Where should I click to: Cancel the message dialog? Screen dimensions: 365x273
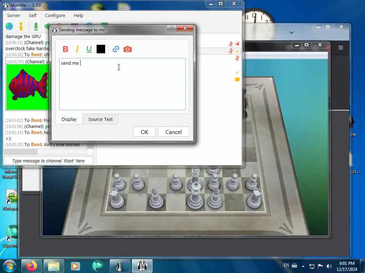(x=174, y=132)
